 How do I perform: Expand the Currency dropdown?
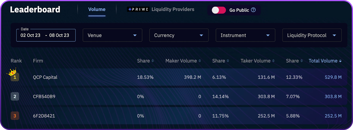click(179, 35)
